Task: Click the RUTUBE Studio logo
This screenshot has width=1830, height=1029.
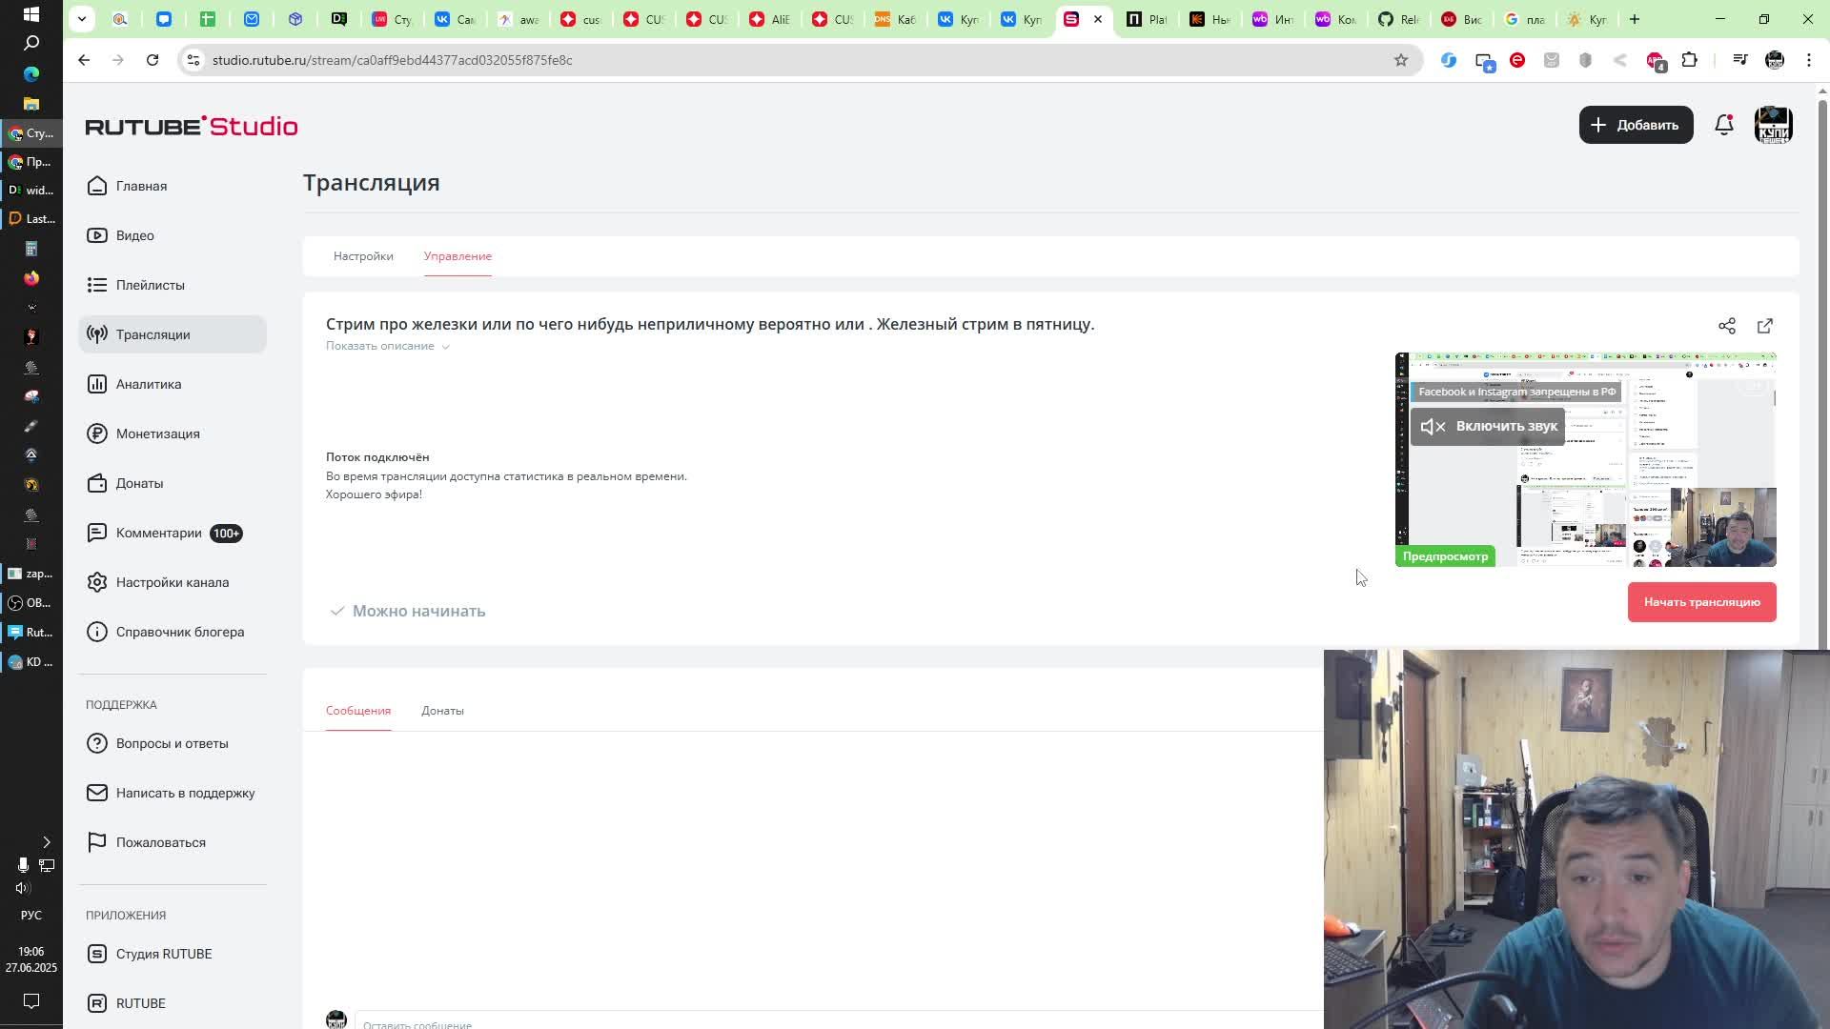Action: [192, 127]
